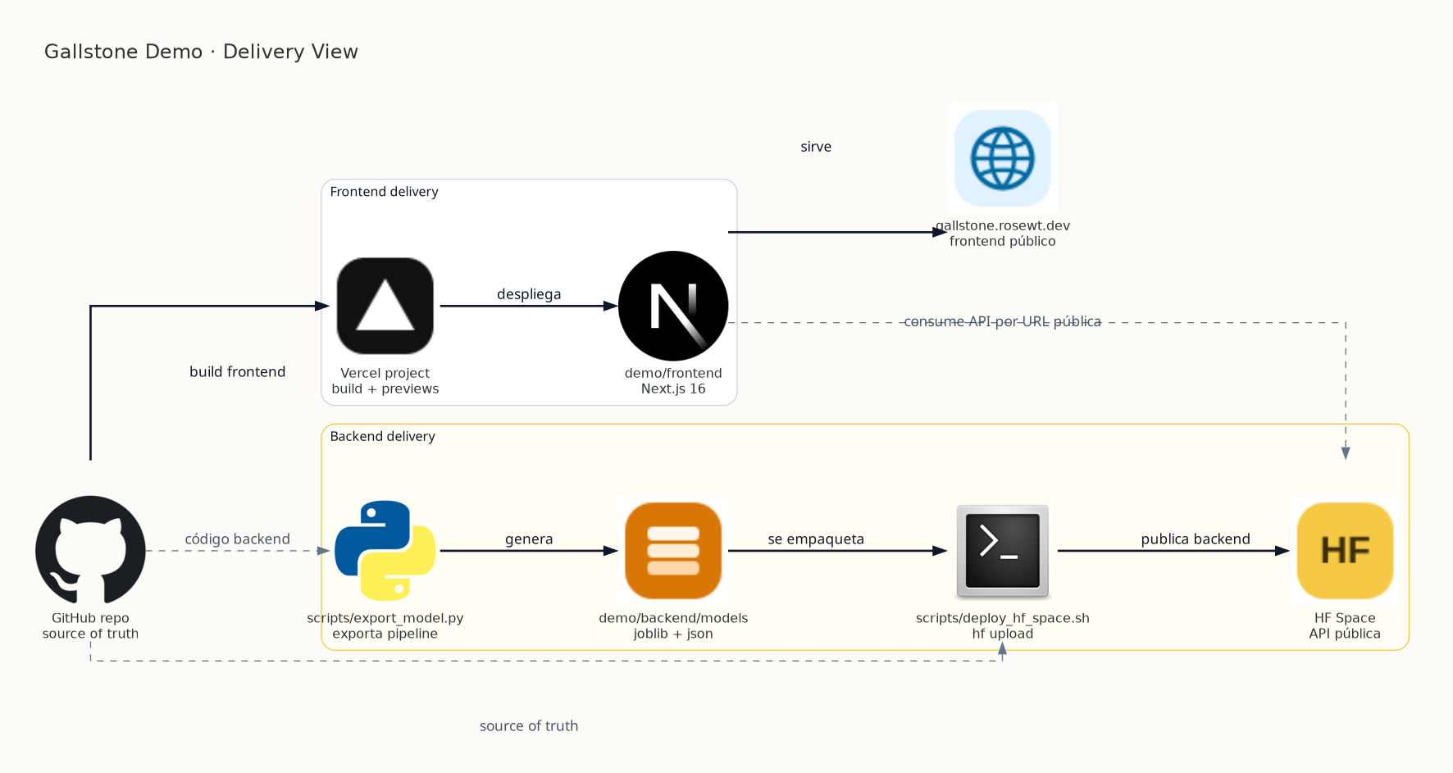The image size is (1453, 773).
Task: Select the 'código backend' edge label
Action: [x=238, y=539]
